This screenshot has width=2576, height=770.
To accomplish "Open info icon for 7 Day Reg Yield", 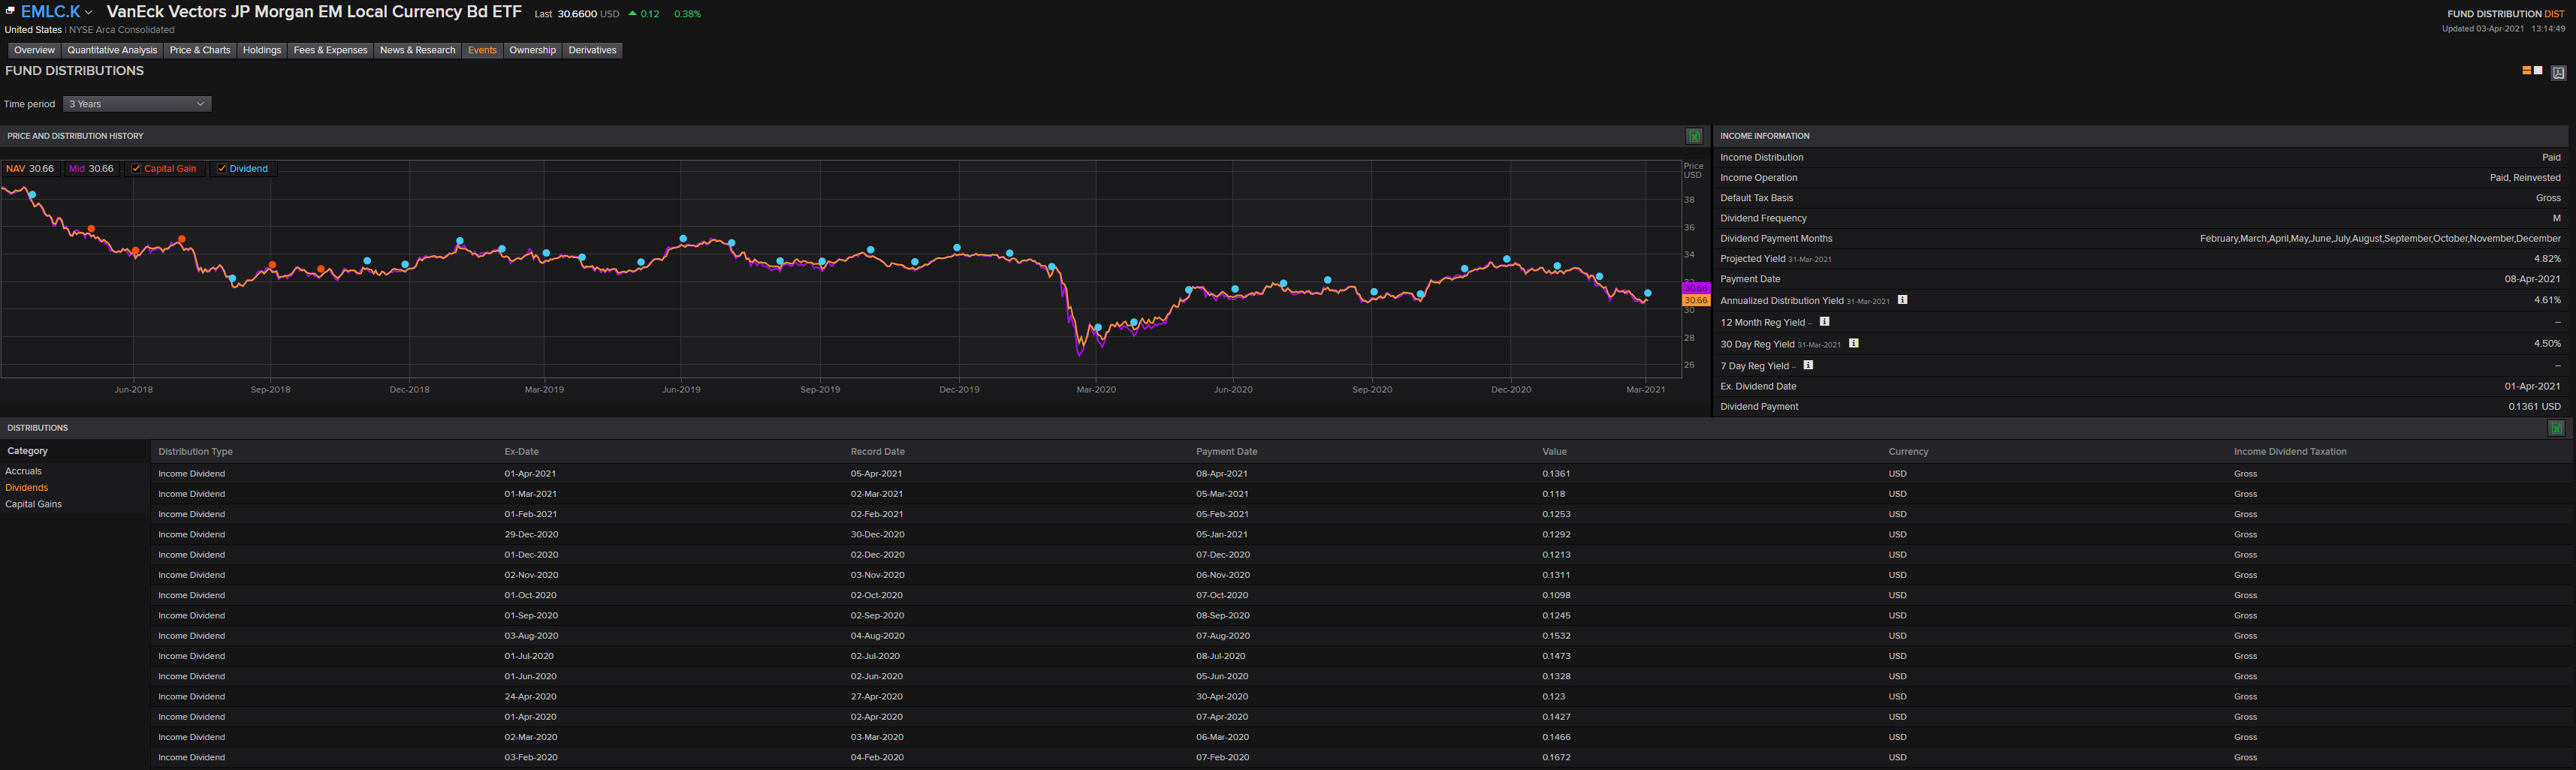I will [1808, 365].
